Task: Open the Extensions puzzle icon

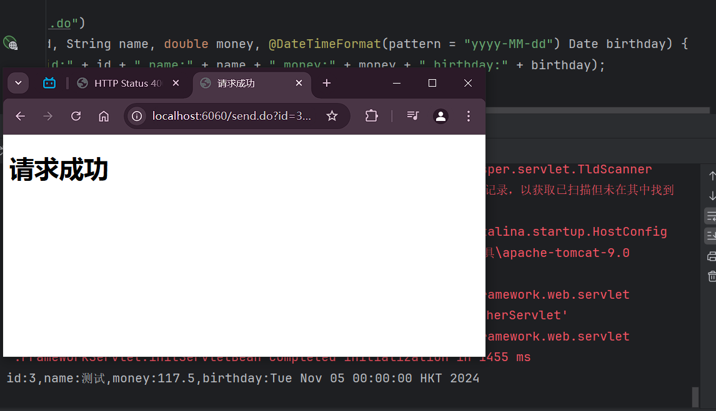Action: point(371,116)
